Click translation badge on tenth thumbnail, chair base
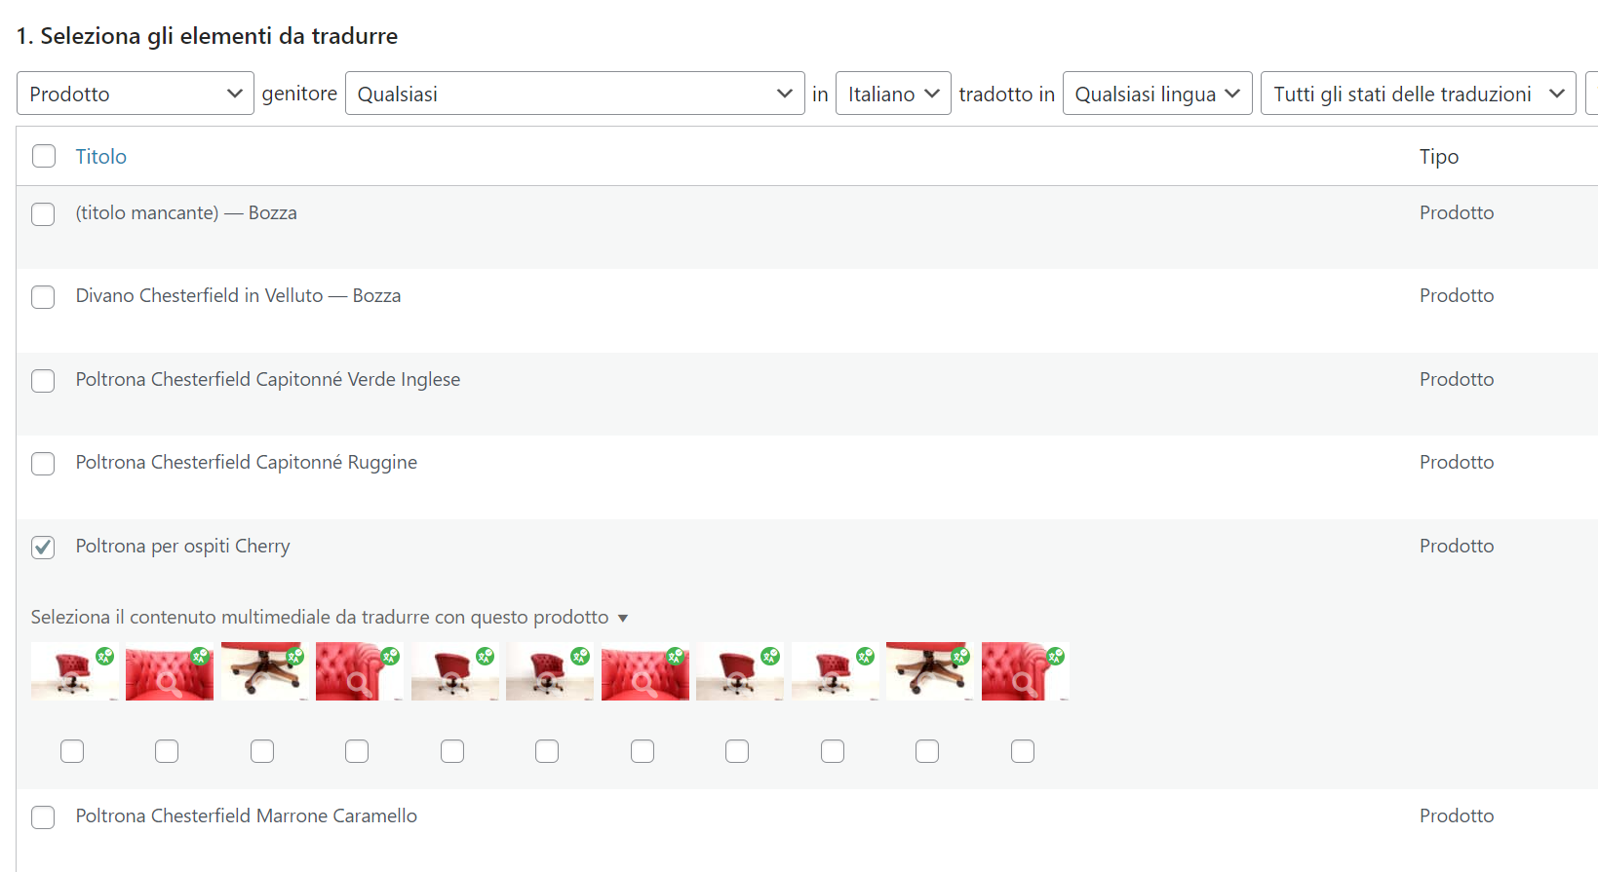Viewport: 1598px width, 872px height. click(x=960, y=656)
